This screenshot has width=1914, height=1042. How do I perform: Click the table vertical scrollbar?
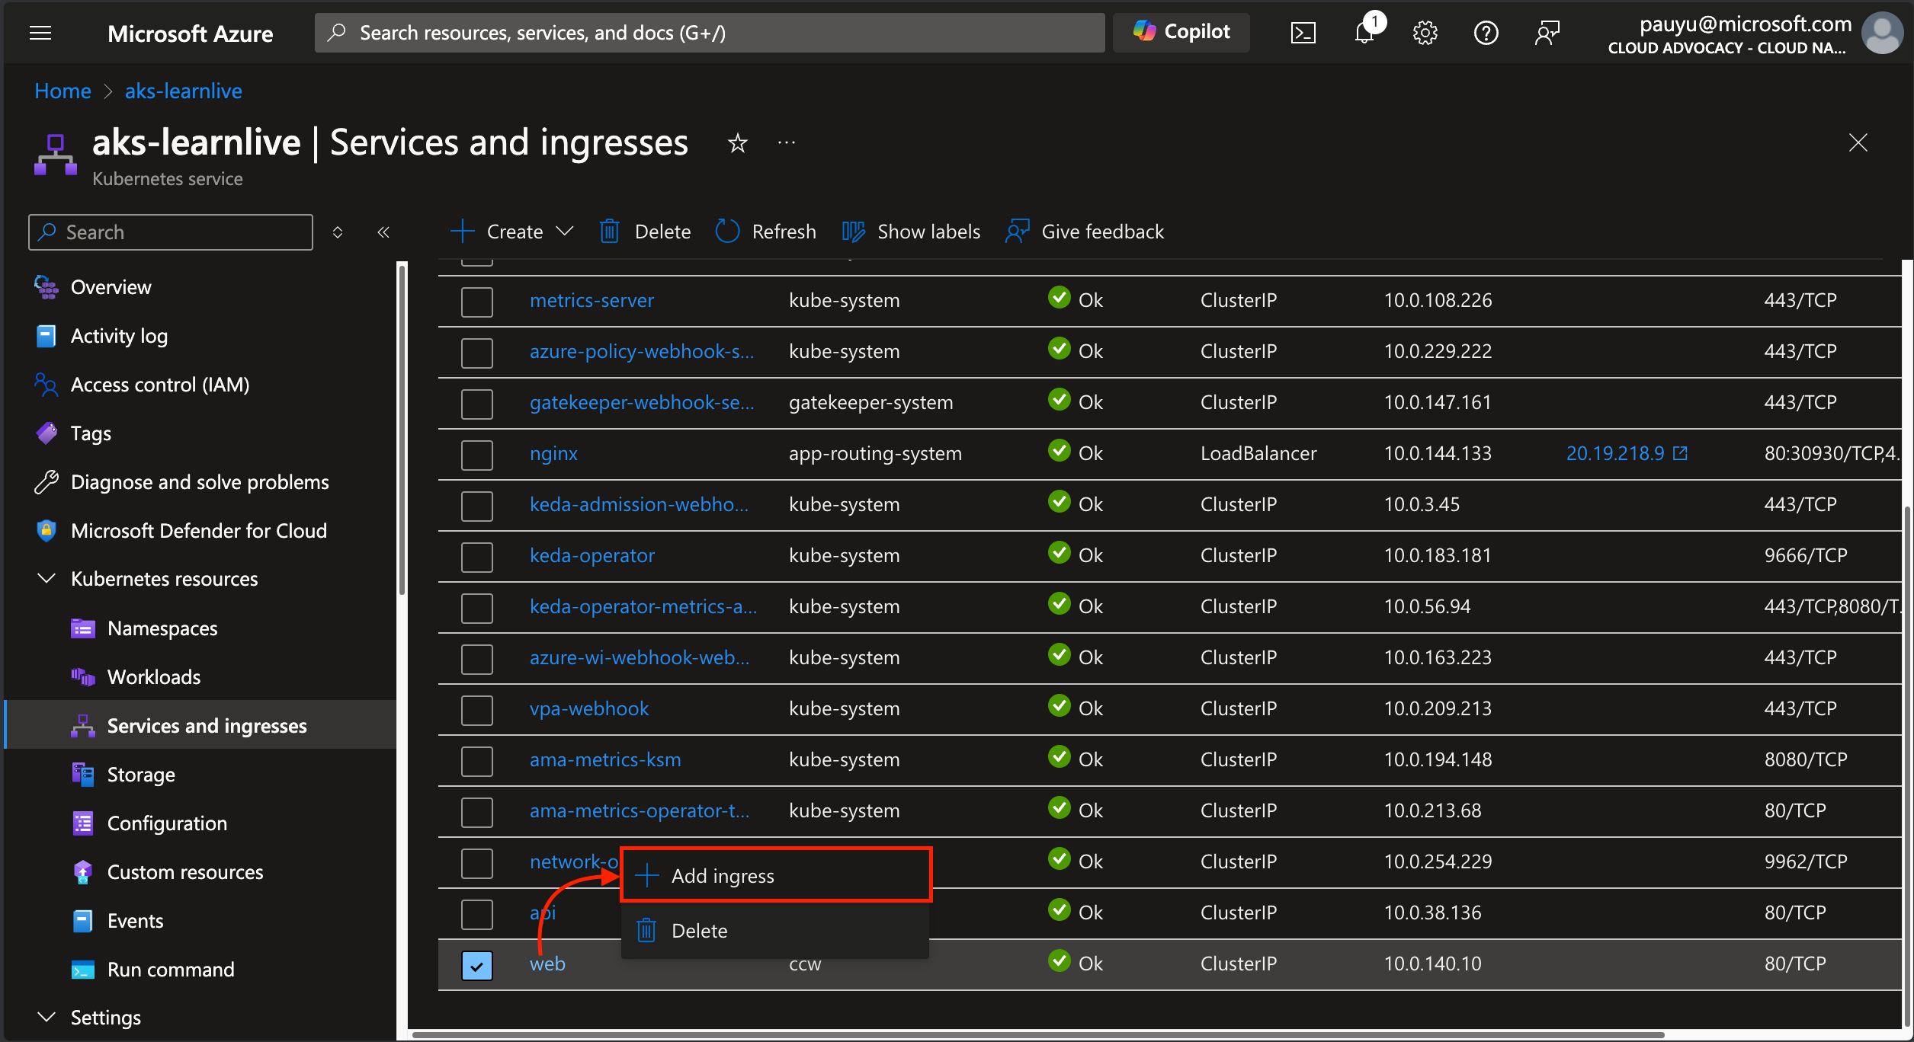tap(1908, 766)
